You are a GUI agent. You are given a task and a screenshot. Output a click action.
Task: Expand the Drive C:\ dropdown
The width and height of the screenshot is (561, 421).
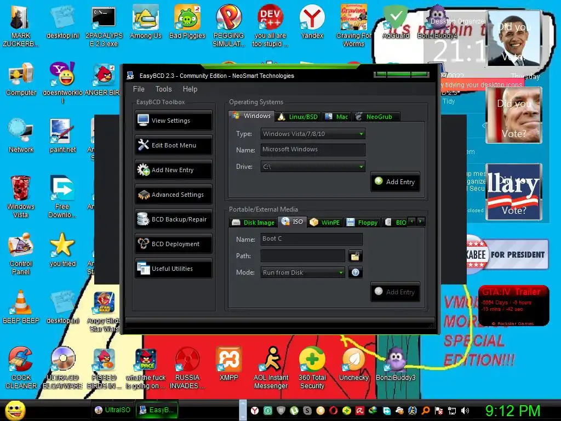(x=313, y=167)
